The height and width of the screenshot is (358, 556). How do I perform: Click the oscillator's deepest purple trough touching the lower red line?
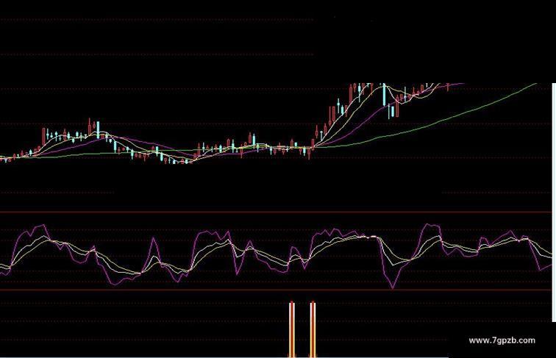point(393,287)
